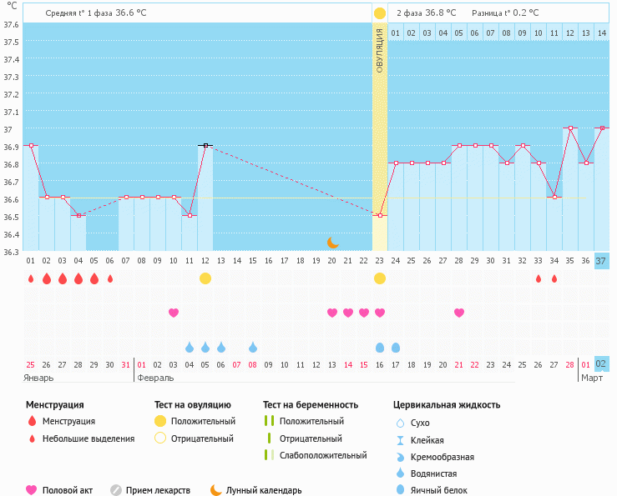The image size is (617, 496).
Task: Click the 'Отрицательный' ovulation test empty circle in legend
Action: [160, 438]
